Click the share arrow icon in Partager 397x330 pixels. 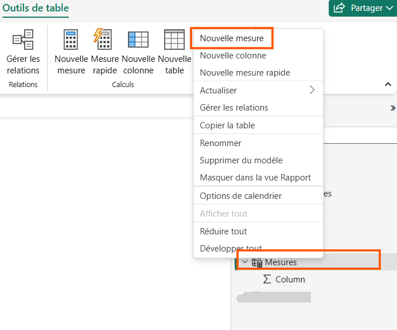pyautogui.click(x=339, y=7)
